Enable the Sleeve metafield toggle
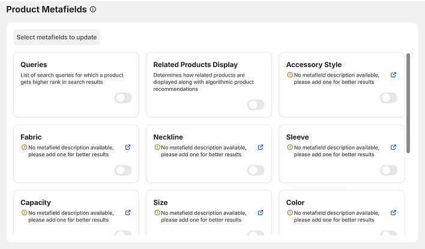 click(388, 171)
